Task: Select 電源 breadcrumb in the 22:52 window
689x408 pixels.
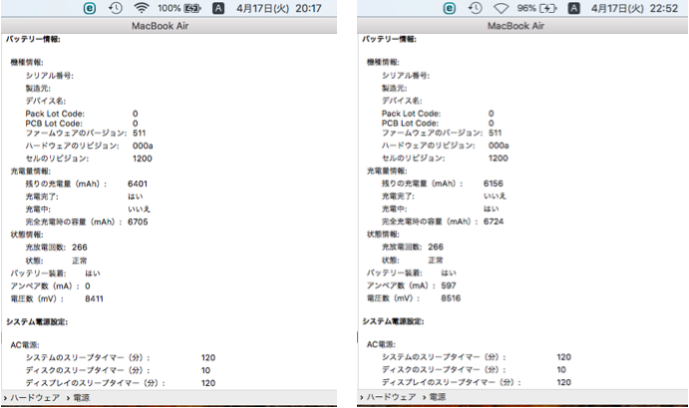Action: [x=437, y=397]
